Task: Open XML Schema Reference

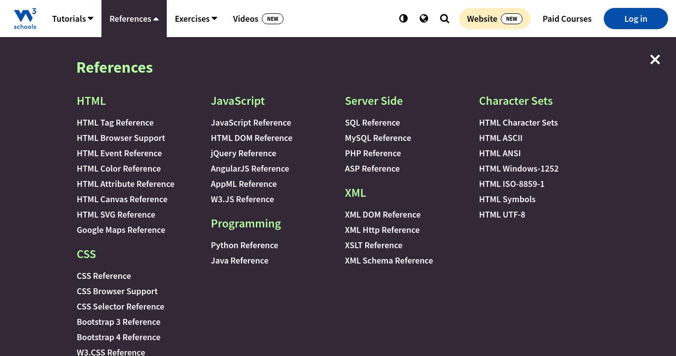Action: click(388, 261)
